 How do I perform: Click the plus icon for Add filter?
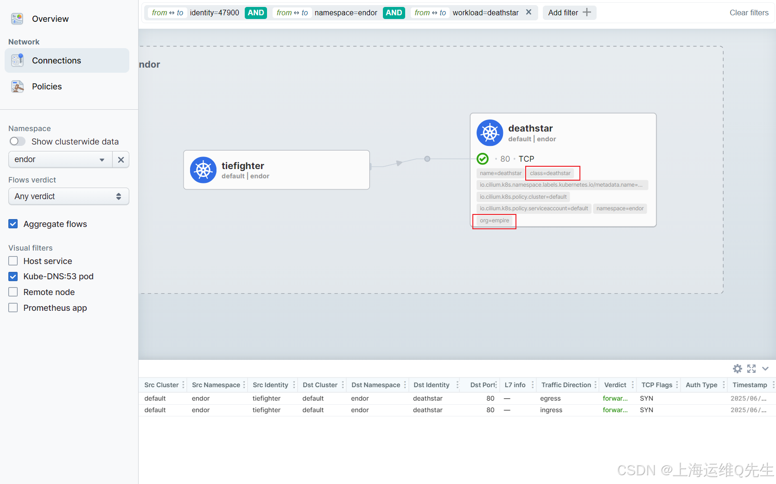point(587,13)
